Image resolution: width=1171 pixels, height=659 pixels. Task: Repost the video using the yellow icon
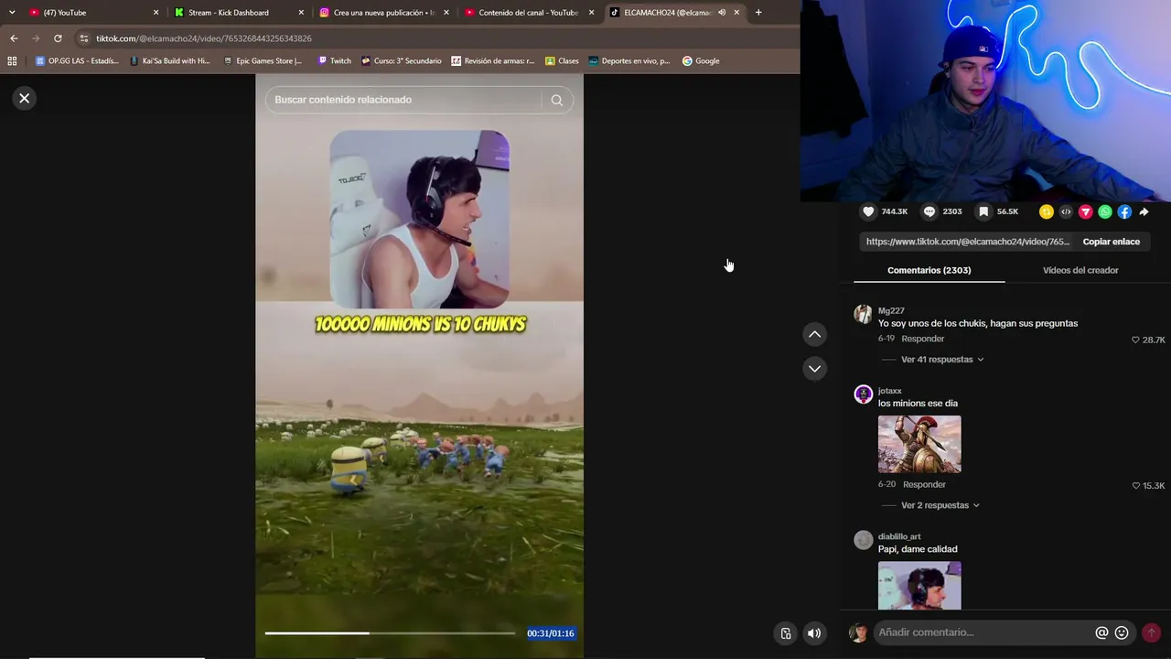point(1047,211)
